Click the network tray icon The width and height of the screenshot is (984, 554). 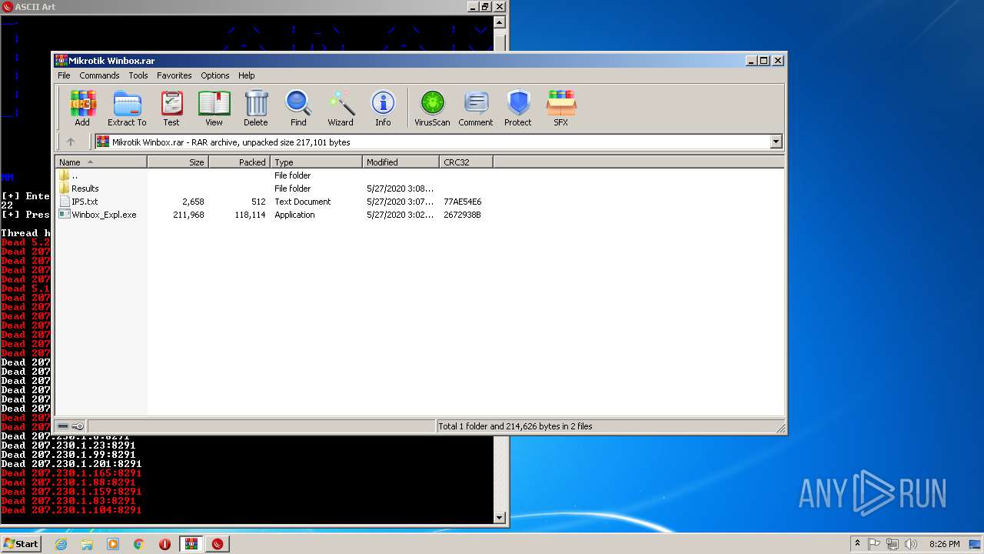(x=893, y=544)
